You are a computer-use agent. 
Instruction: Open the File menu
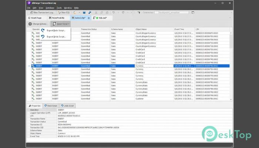click(x=28, y=8)
